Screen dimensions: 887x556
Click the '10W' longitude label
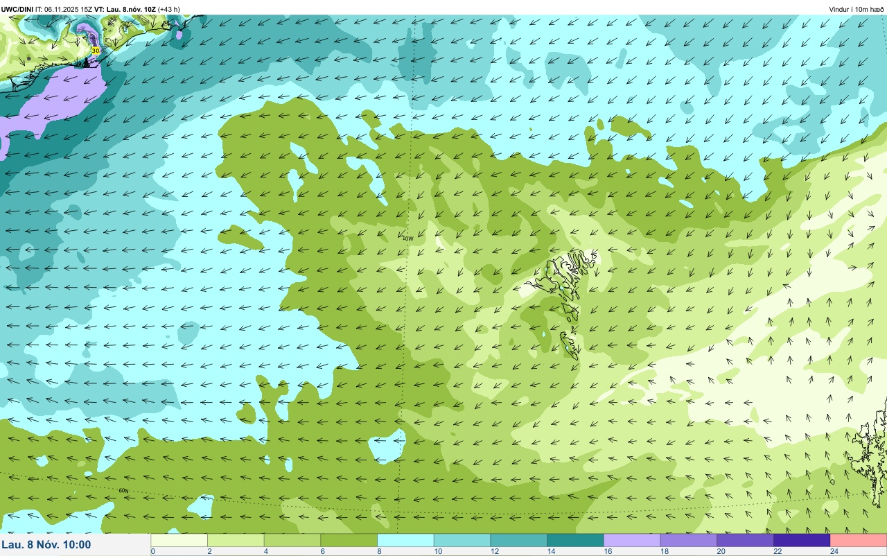(x=407, y=238)
